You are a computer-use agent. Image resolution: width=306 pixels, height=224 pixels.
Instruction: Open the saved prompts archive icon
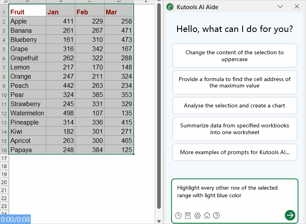pos(188,216)
